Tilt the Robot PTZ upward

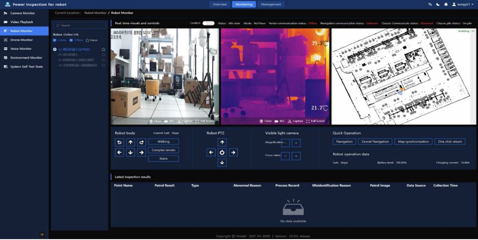222,142
